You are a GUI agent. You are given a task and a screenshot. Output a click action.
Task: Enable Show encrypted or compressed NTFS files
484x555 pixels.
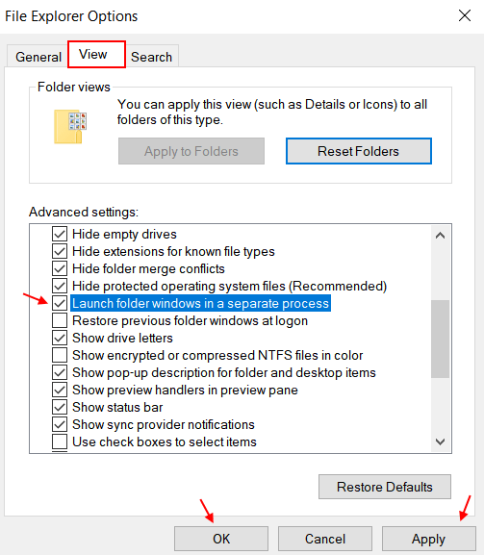pos(60,355)
